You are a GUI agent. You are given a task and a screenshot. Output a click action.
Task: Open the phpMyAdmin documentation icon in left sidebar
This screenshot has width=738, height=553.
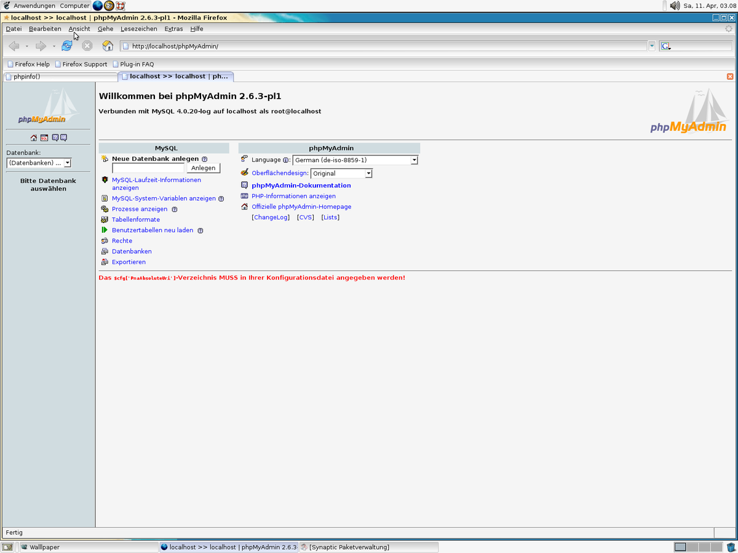(x=55, y=138)
